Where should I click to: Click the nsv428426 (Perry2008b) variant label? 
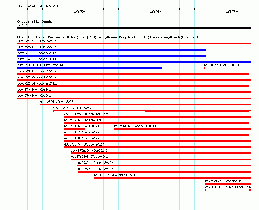pos(37,41)
